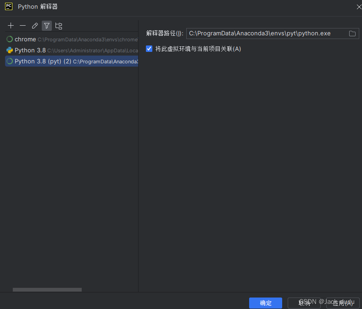362x309 pixels.
Task: Toggle the filter funnel icon
Action: (x=47, y=26)
